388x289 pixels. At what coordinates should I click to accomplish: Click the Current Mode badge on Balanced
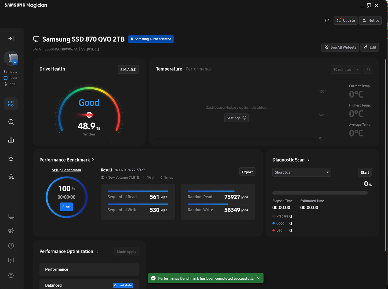(123, 285)
